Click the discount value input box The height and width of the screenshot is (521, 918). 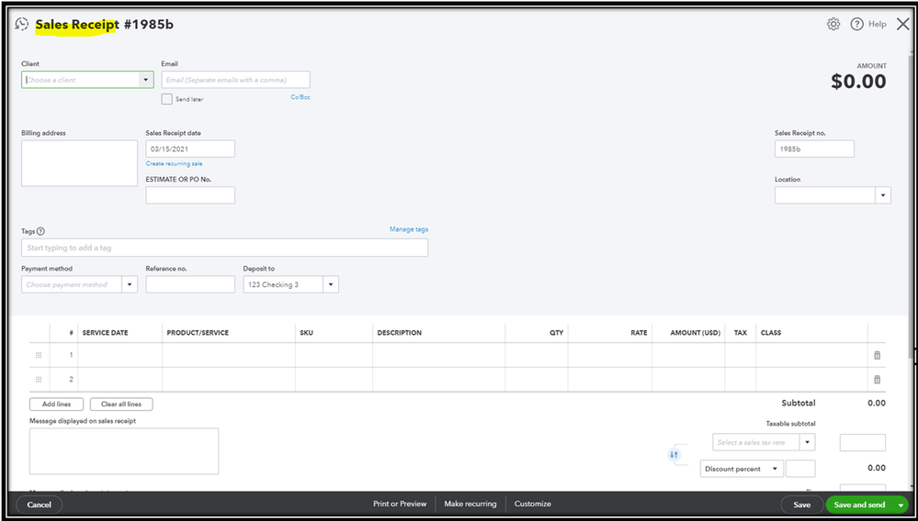click(800, 469)
